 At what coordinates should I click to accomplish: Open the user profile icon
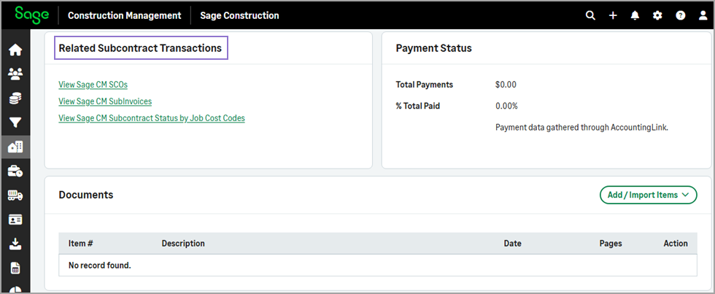(x=703, y=15)
